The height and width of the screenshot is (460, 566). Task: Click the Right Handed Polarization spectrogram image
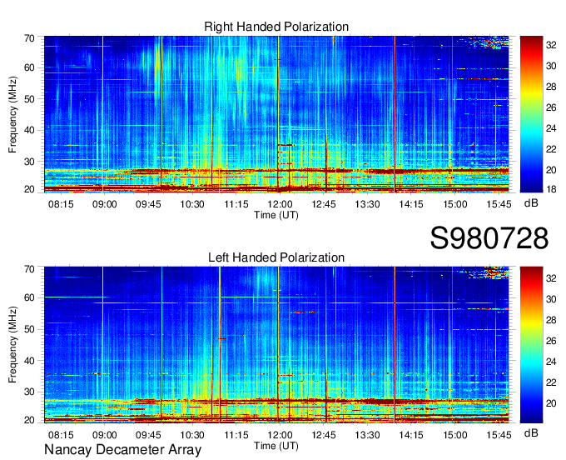(276, 114)
